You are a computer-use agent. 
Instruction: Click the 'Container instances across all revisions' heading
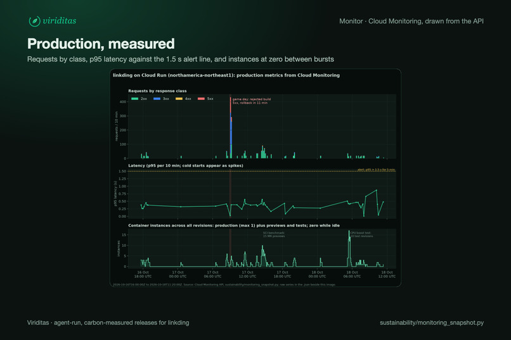(234, 225)
